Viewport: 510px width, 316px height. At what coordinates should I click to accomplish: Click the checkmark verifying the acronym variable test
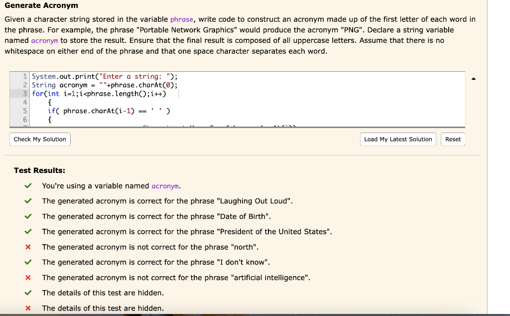click(29, 185)
